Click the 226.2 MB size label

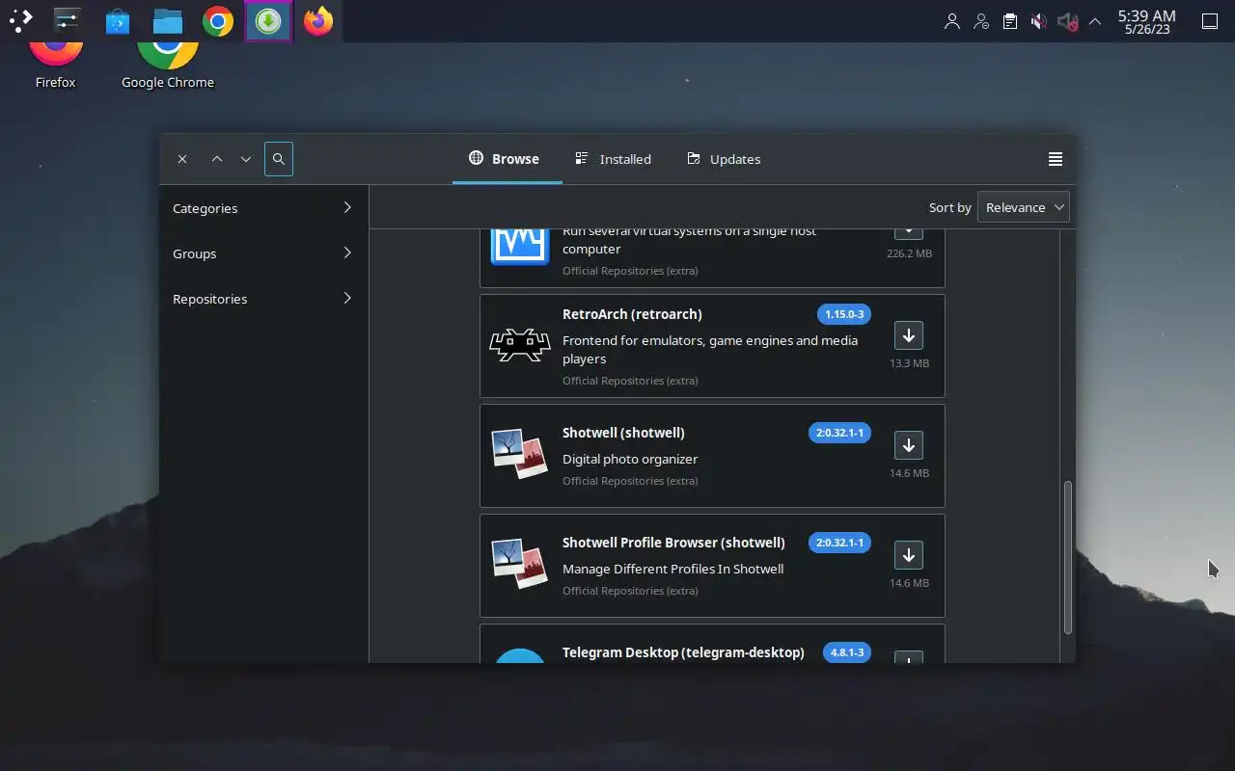[x=909, y=253]
